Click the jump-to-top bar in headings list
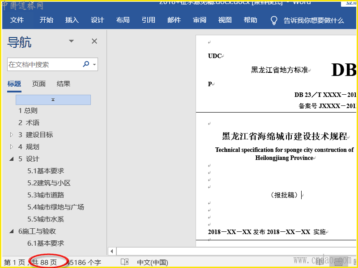The width and height of the screenshot is (358, 268). pos(53,100)
